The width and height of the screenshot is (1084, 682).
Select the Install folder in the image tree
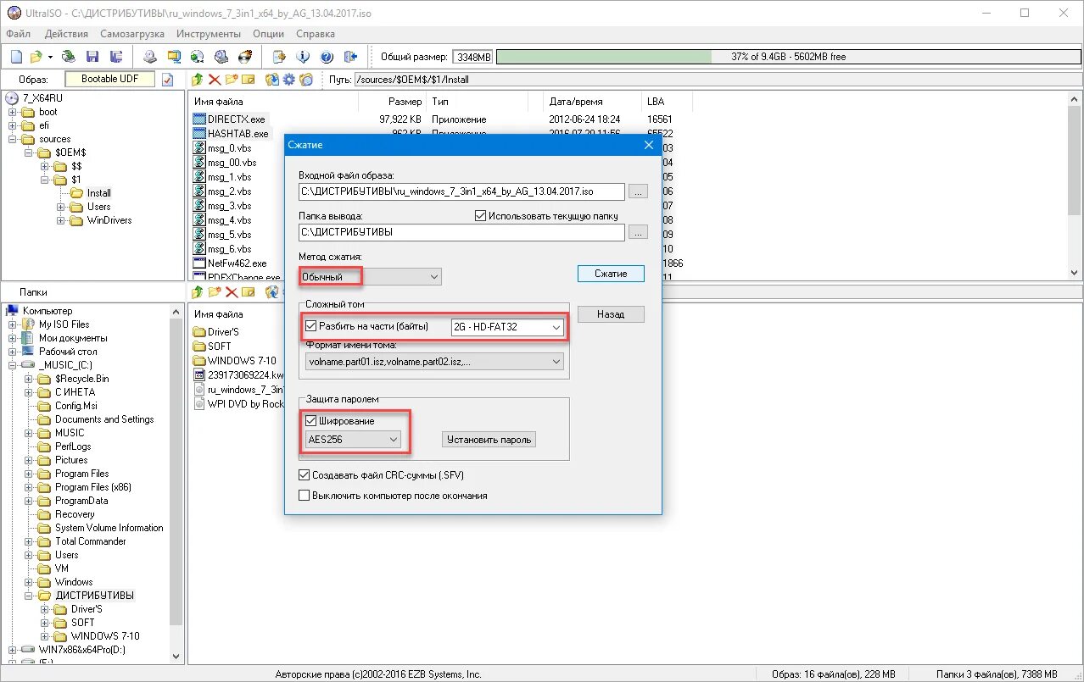[x=98, y=193]
